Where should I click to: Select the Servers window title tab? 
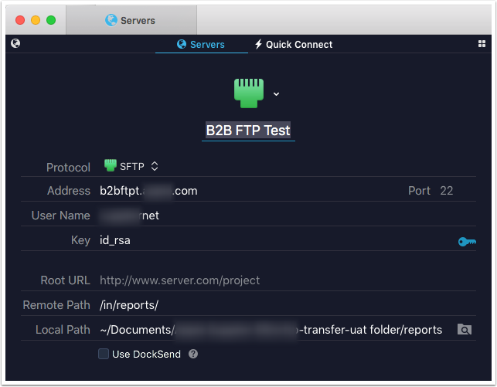point(131,20)
